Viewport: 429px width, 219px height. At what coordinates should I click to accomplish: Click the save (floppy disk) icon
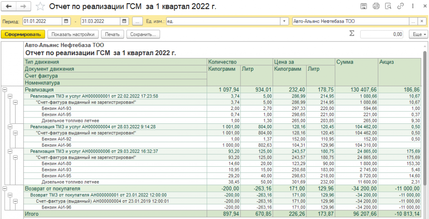click(364, 6)
